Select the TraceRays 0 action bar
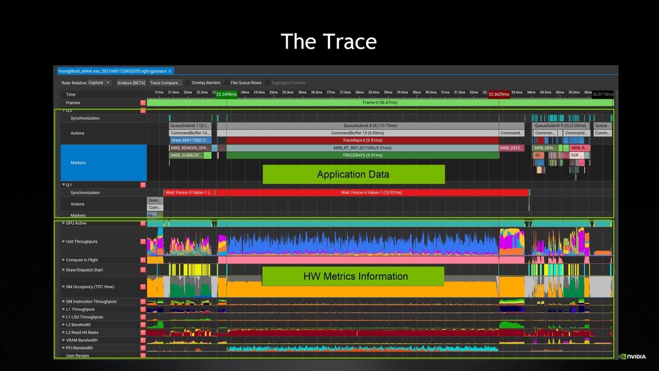The image size is (659, 371). pos(362,140)
